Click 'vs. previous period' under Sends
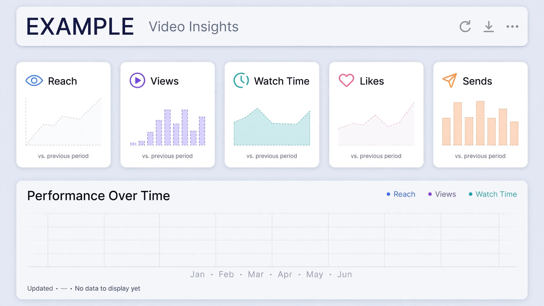 (x=480, y=156)
